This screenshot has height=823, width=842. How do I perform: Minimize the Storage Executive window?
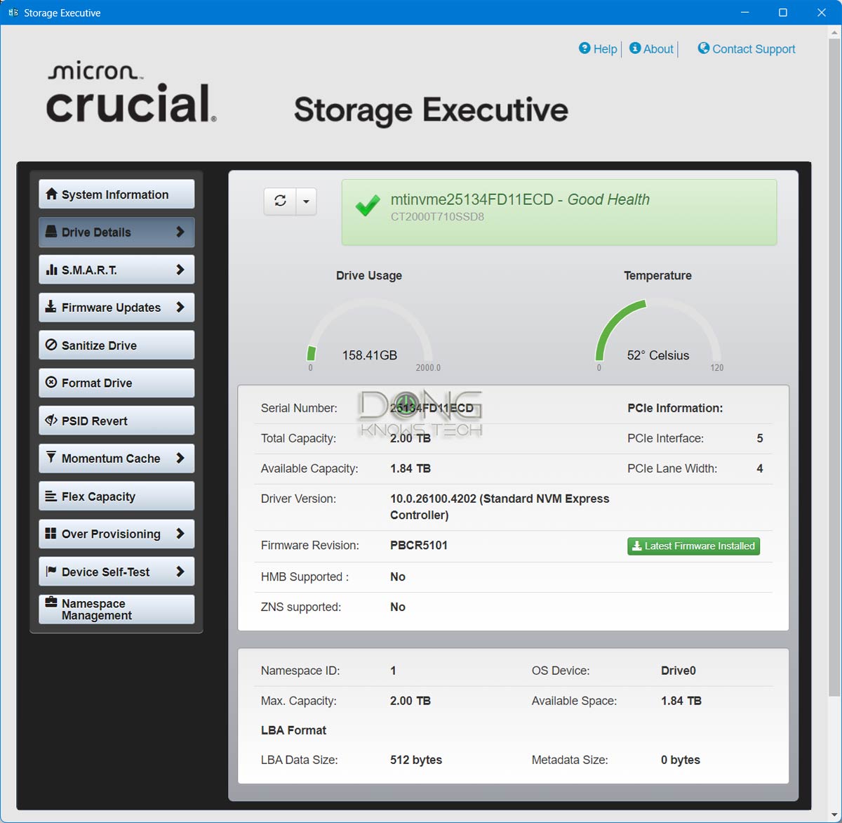[x=745, y=13]
